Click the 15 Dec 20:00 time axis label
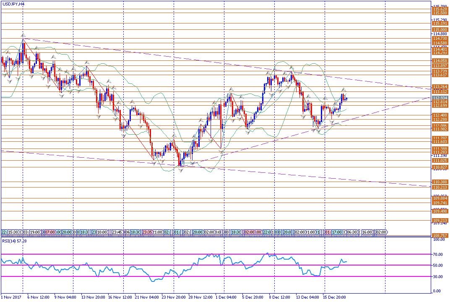 click(335, 297)
